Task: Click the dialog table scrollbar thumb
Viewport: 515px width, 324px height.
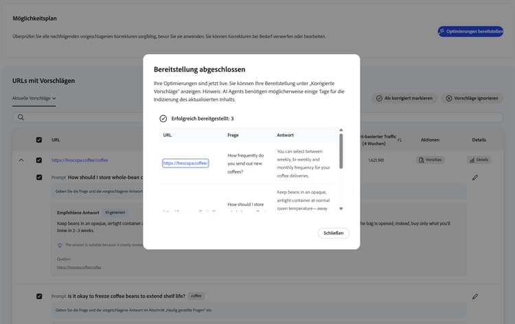Action: [x=341, y=151]
